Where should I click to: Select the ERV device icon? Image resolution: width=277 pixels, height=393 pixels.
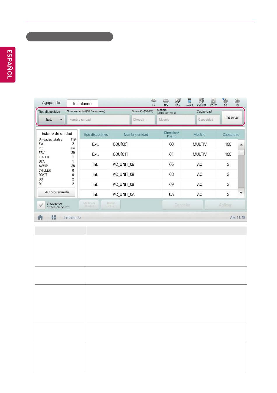166,102
